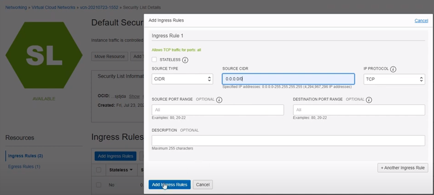This screenshot has width=434, height=195.
Task: Click the 'Ingress Rule 1' heading
Action: tap(167, 36)
